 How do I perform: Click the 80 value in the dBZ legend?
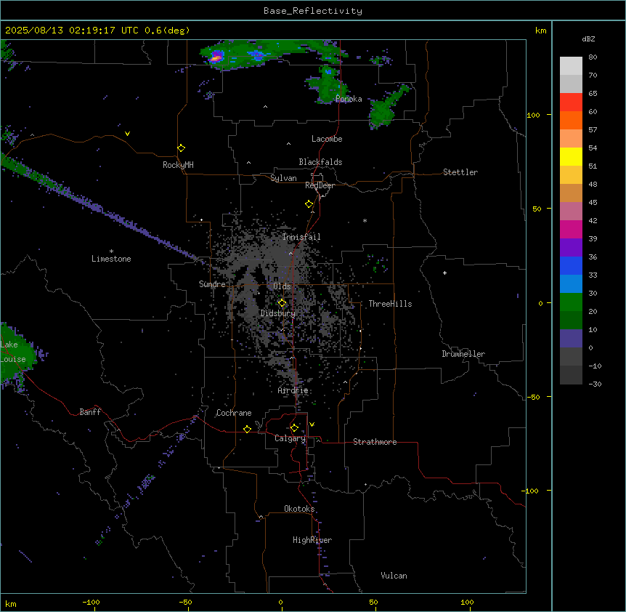click(x=593, y=57)
